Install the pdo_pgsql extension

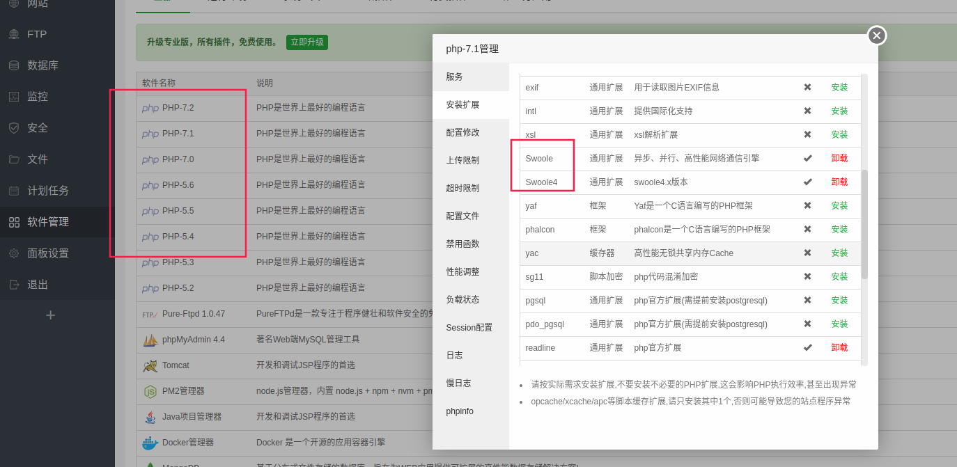[839, 324]
